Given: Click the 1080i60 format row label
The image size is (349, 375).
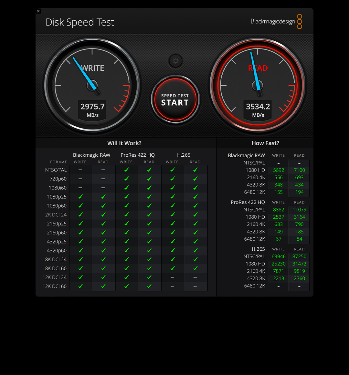Looking at the screenshot, I should click(x=58, y=188).
